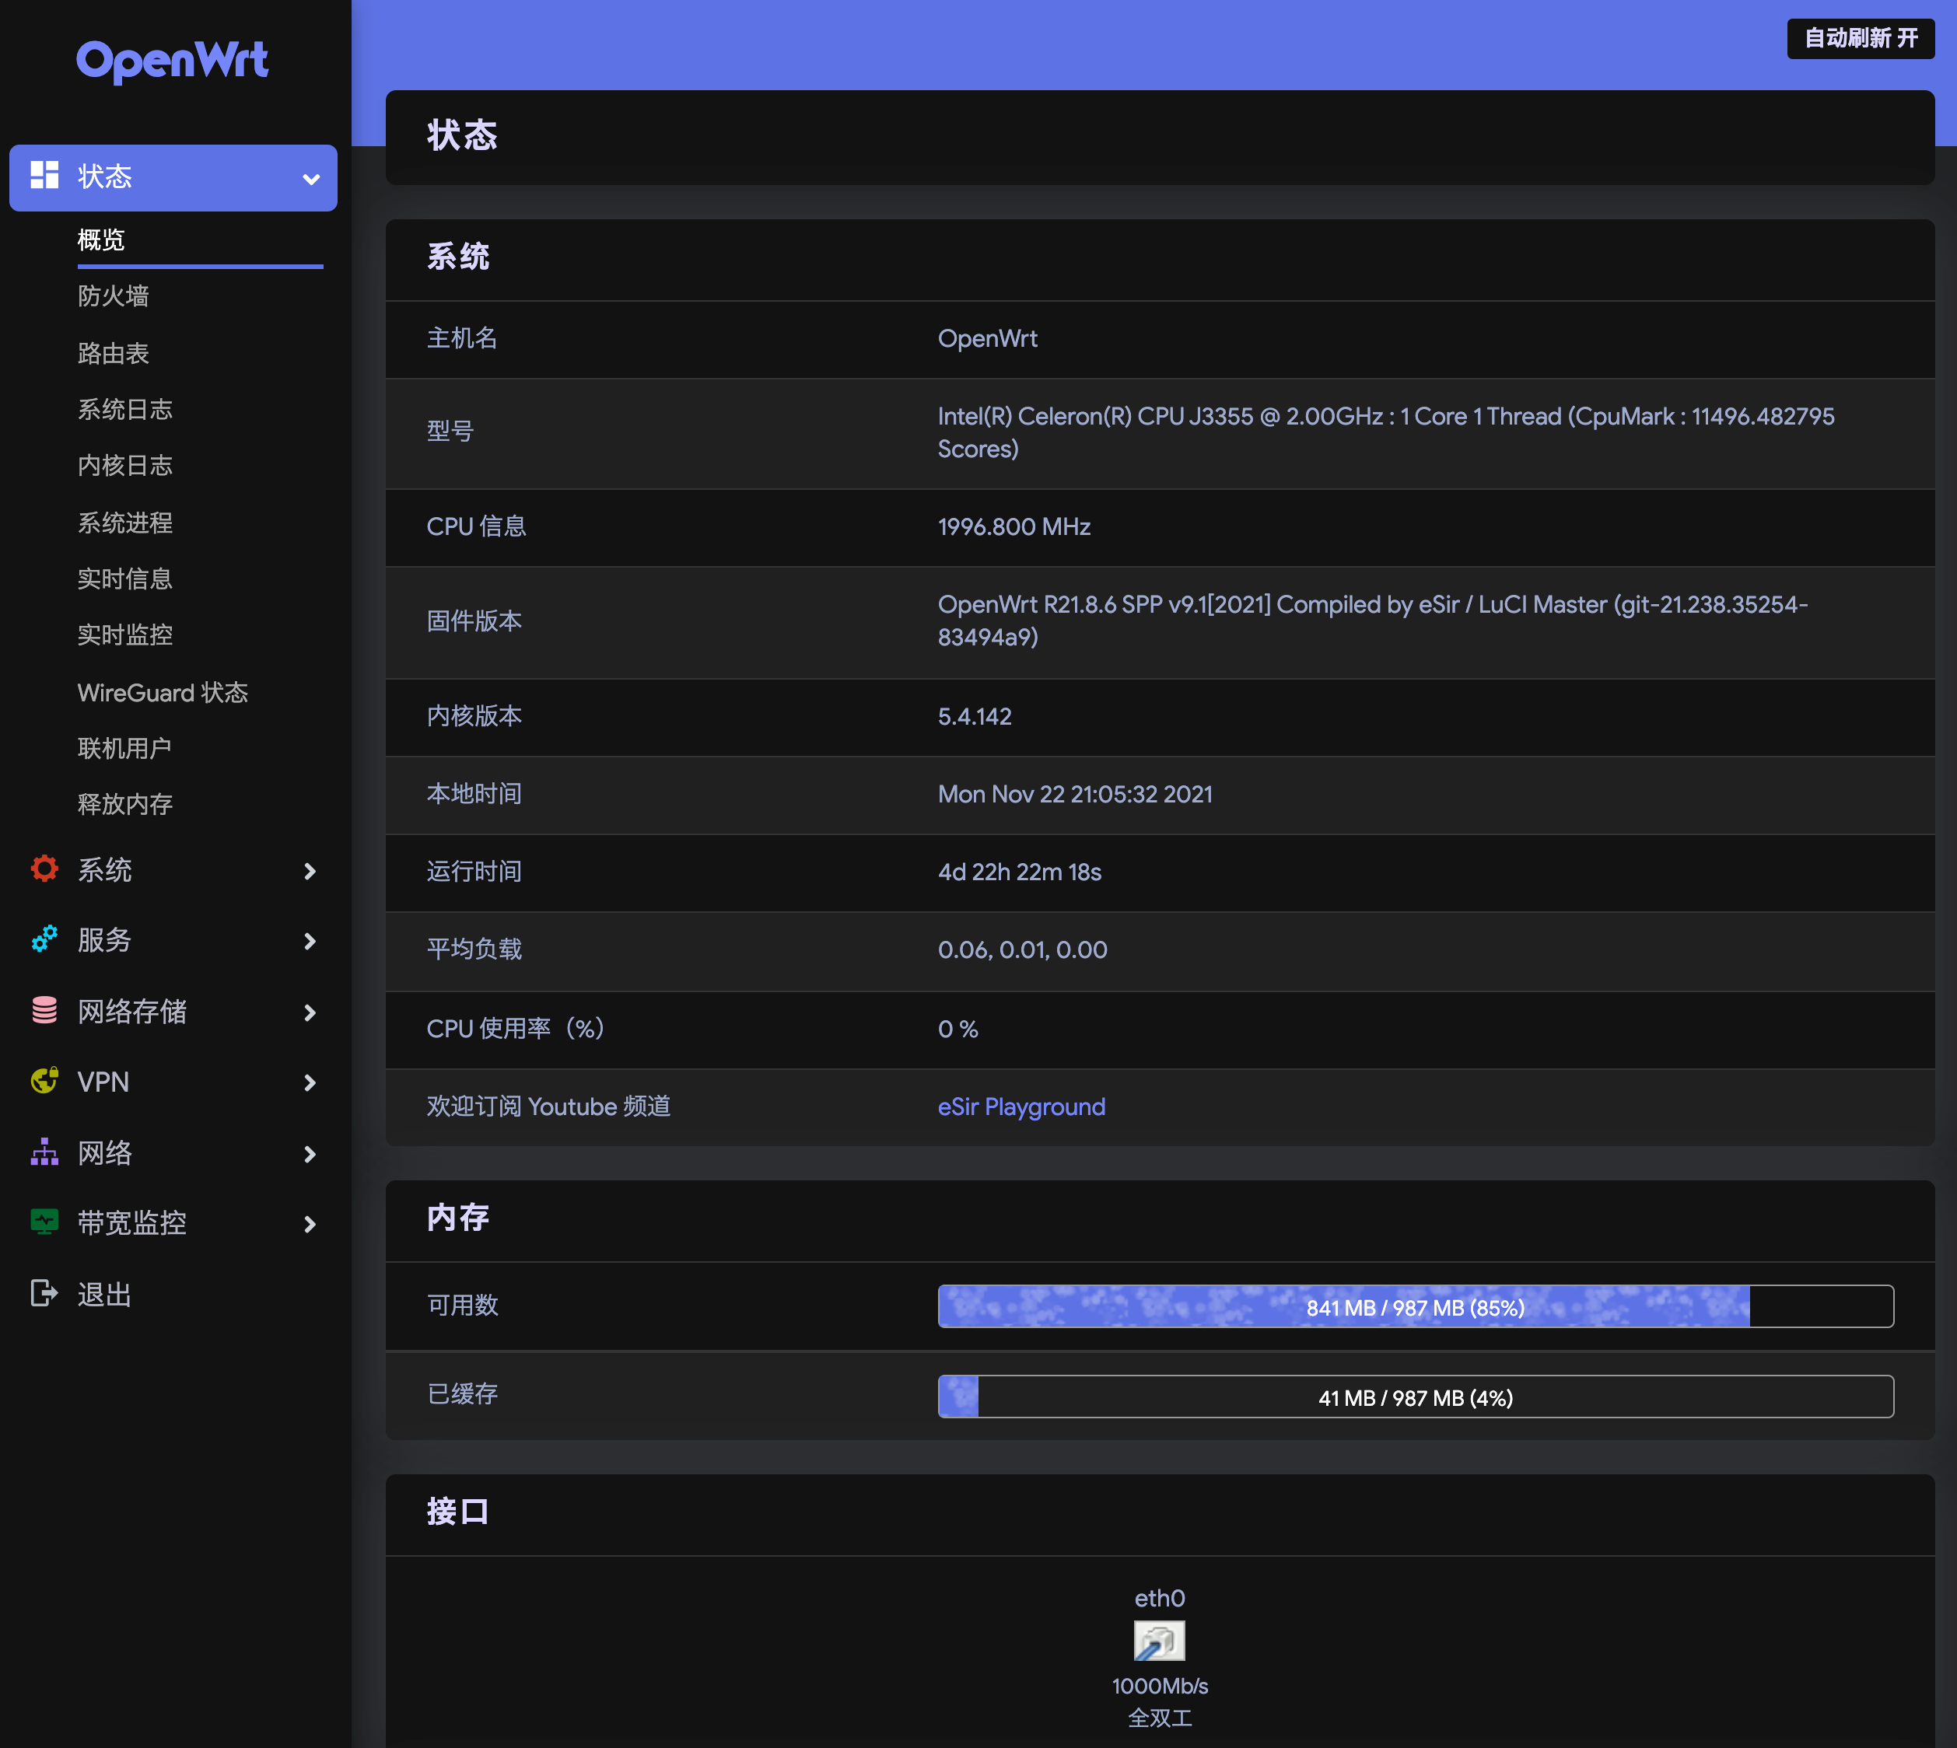Click the 主机名 row label
Image resolution: width=1957 pixels, height=1748 pixels.
[462, 338]
